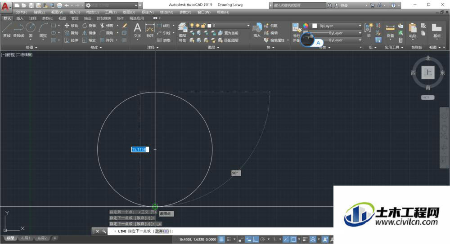Open Layer Properties (图层特性) manager

[183, 32]
